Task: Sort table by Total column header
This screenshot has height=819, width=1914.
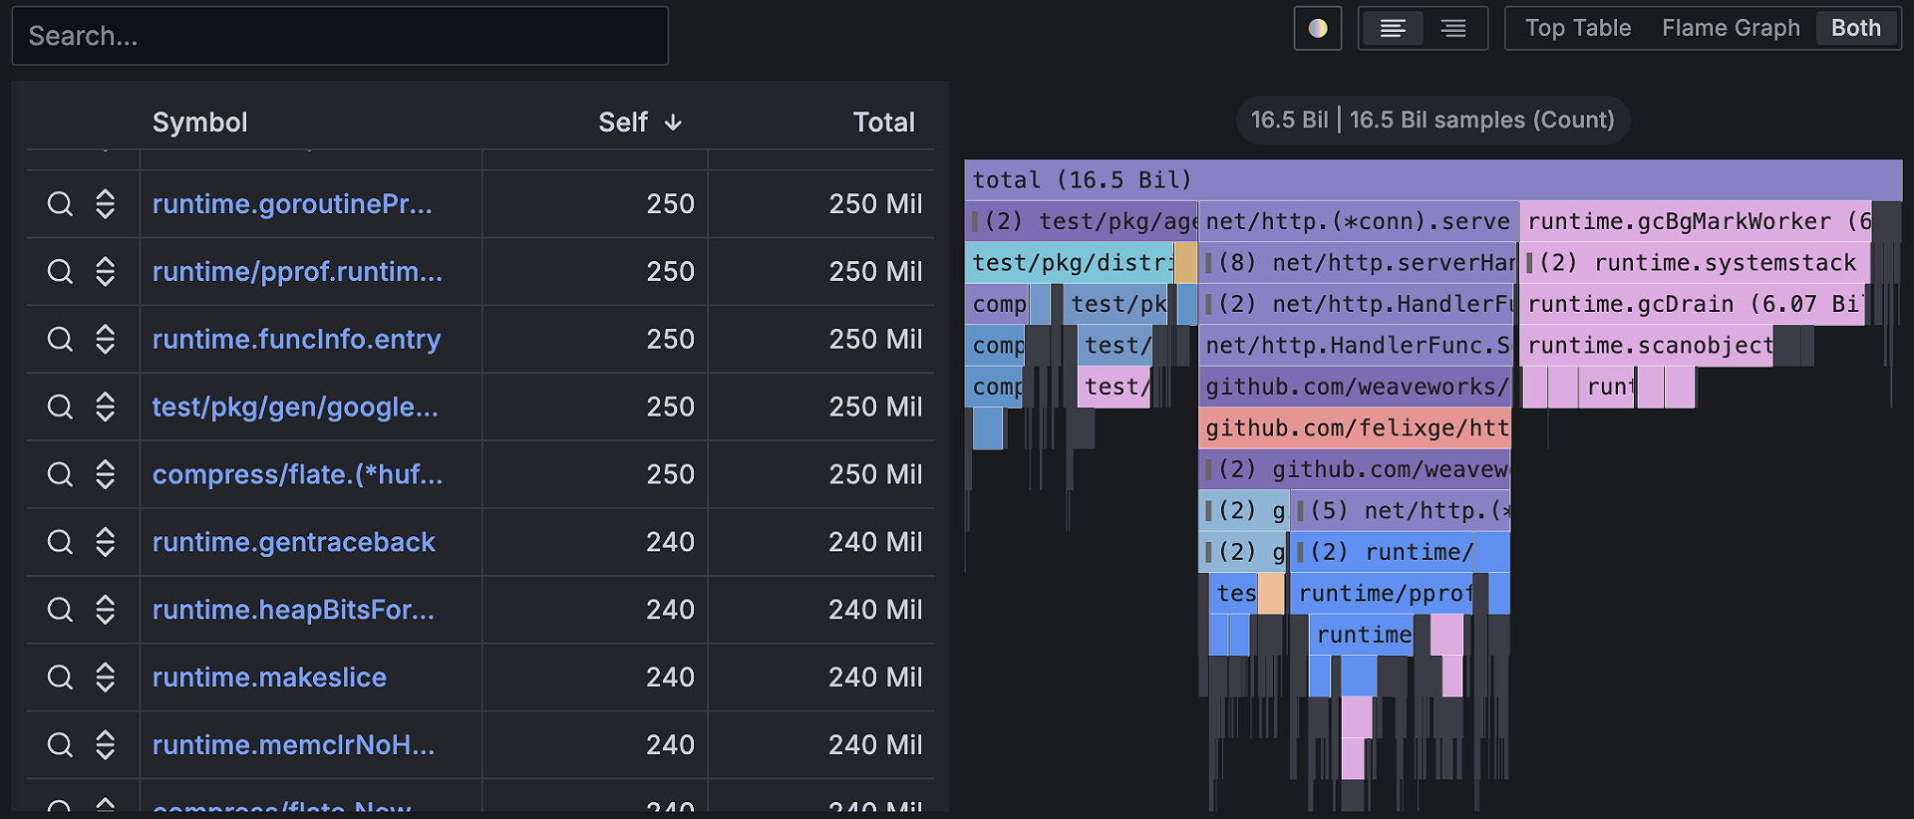Action: pyautogui.click(x=883, y=122)
